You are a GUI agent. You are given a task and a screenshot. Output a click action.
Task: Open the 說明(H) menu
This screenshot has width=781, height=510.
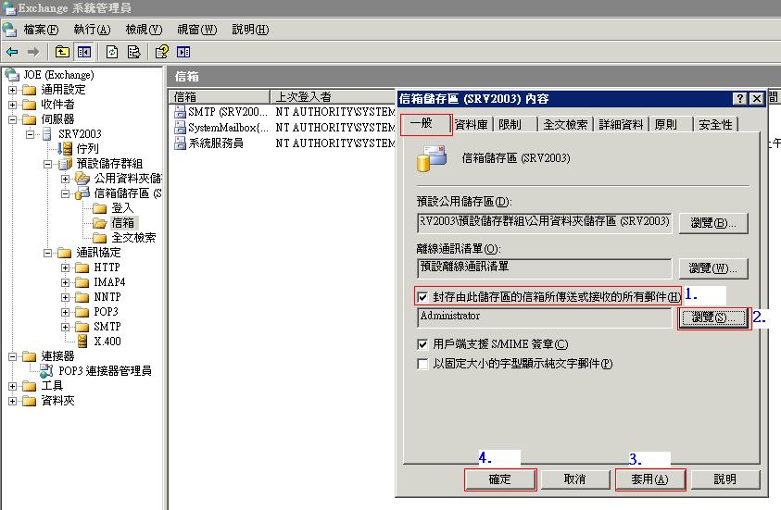[x=250, y=30]
